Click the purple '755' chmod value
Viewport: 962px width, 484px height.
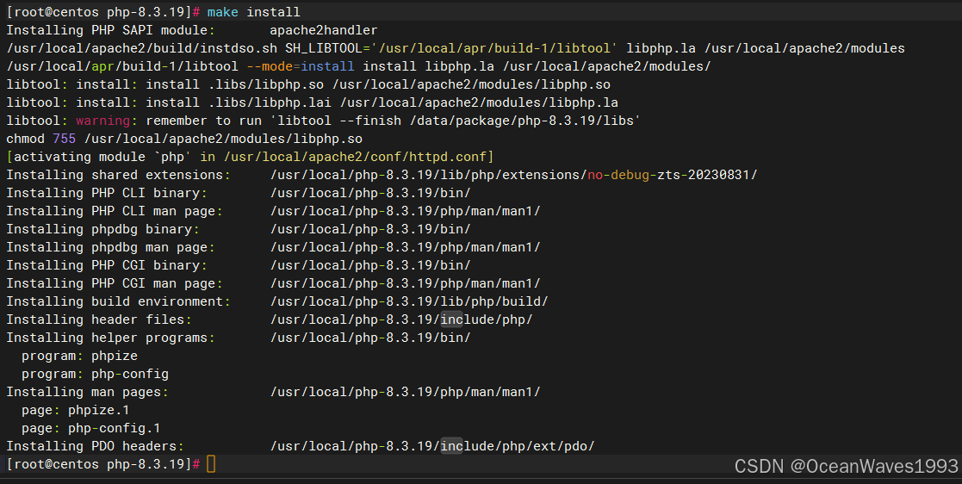coord(64,139)
